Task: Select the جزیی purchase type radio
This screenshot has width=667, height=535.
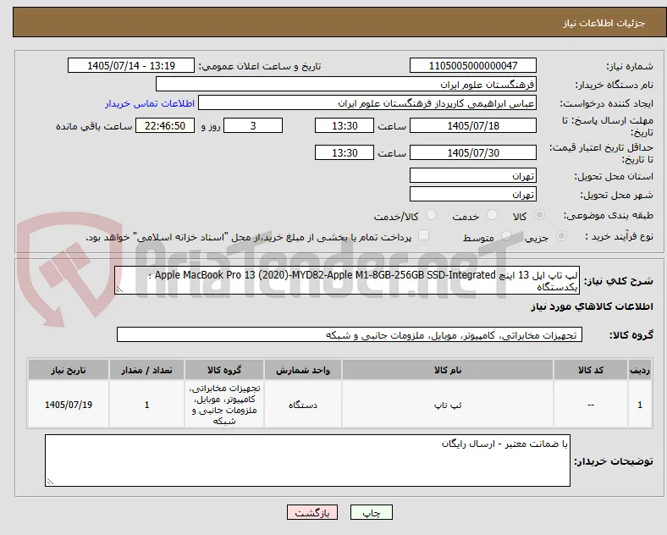Action: pyautogui.click(x=561, y=235)
